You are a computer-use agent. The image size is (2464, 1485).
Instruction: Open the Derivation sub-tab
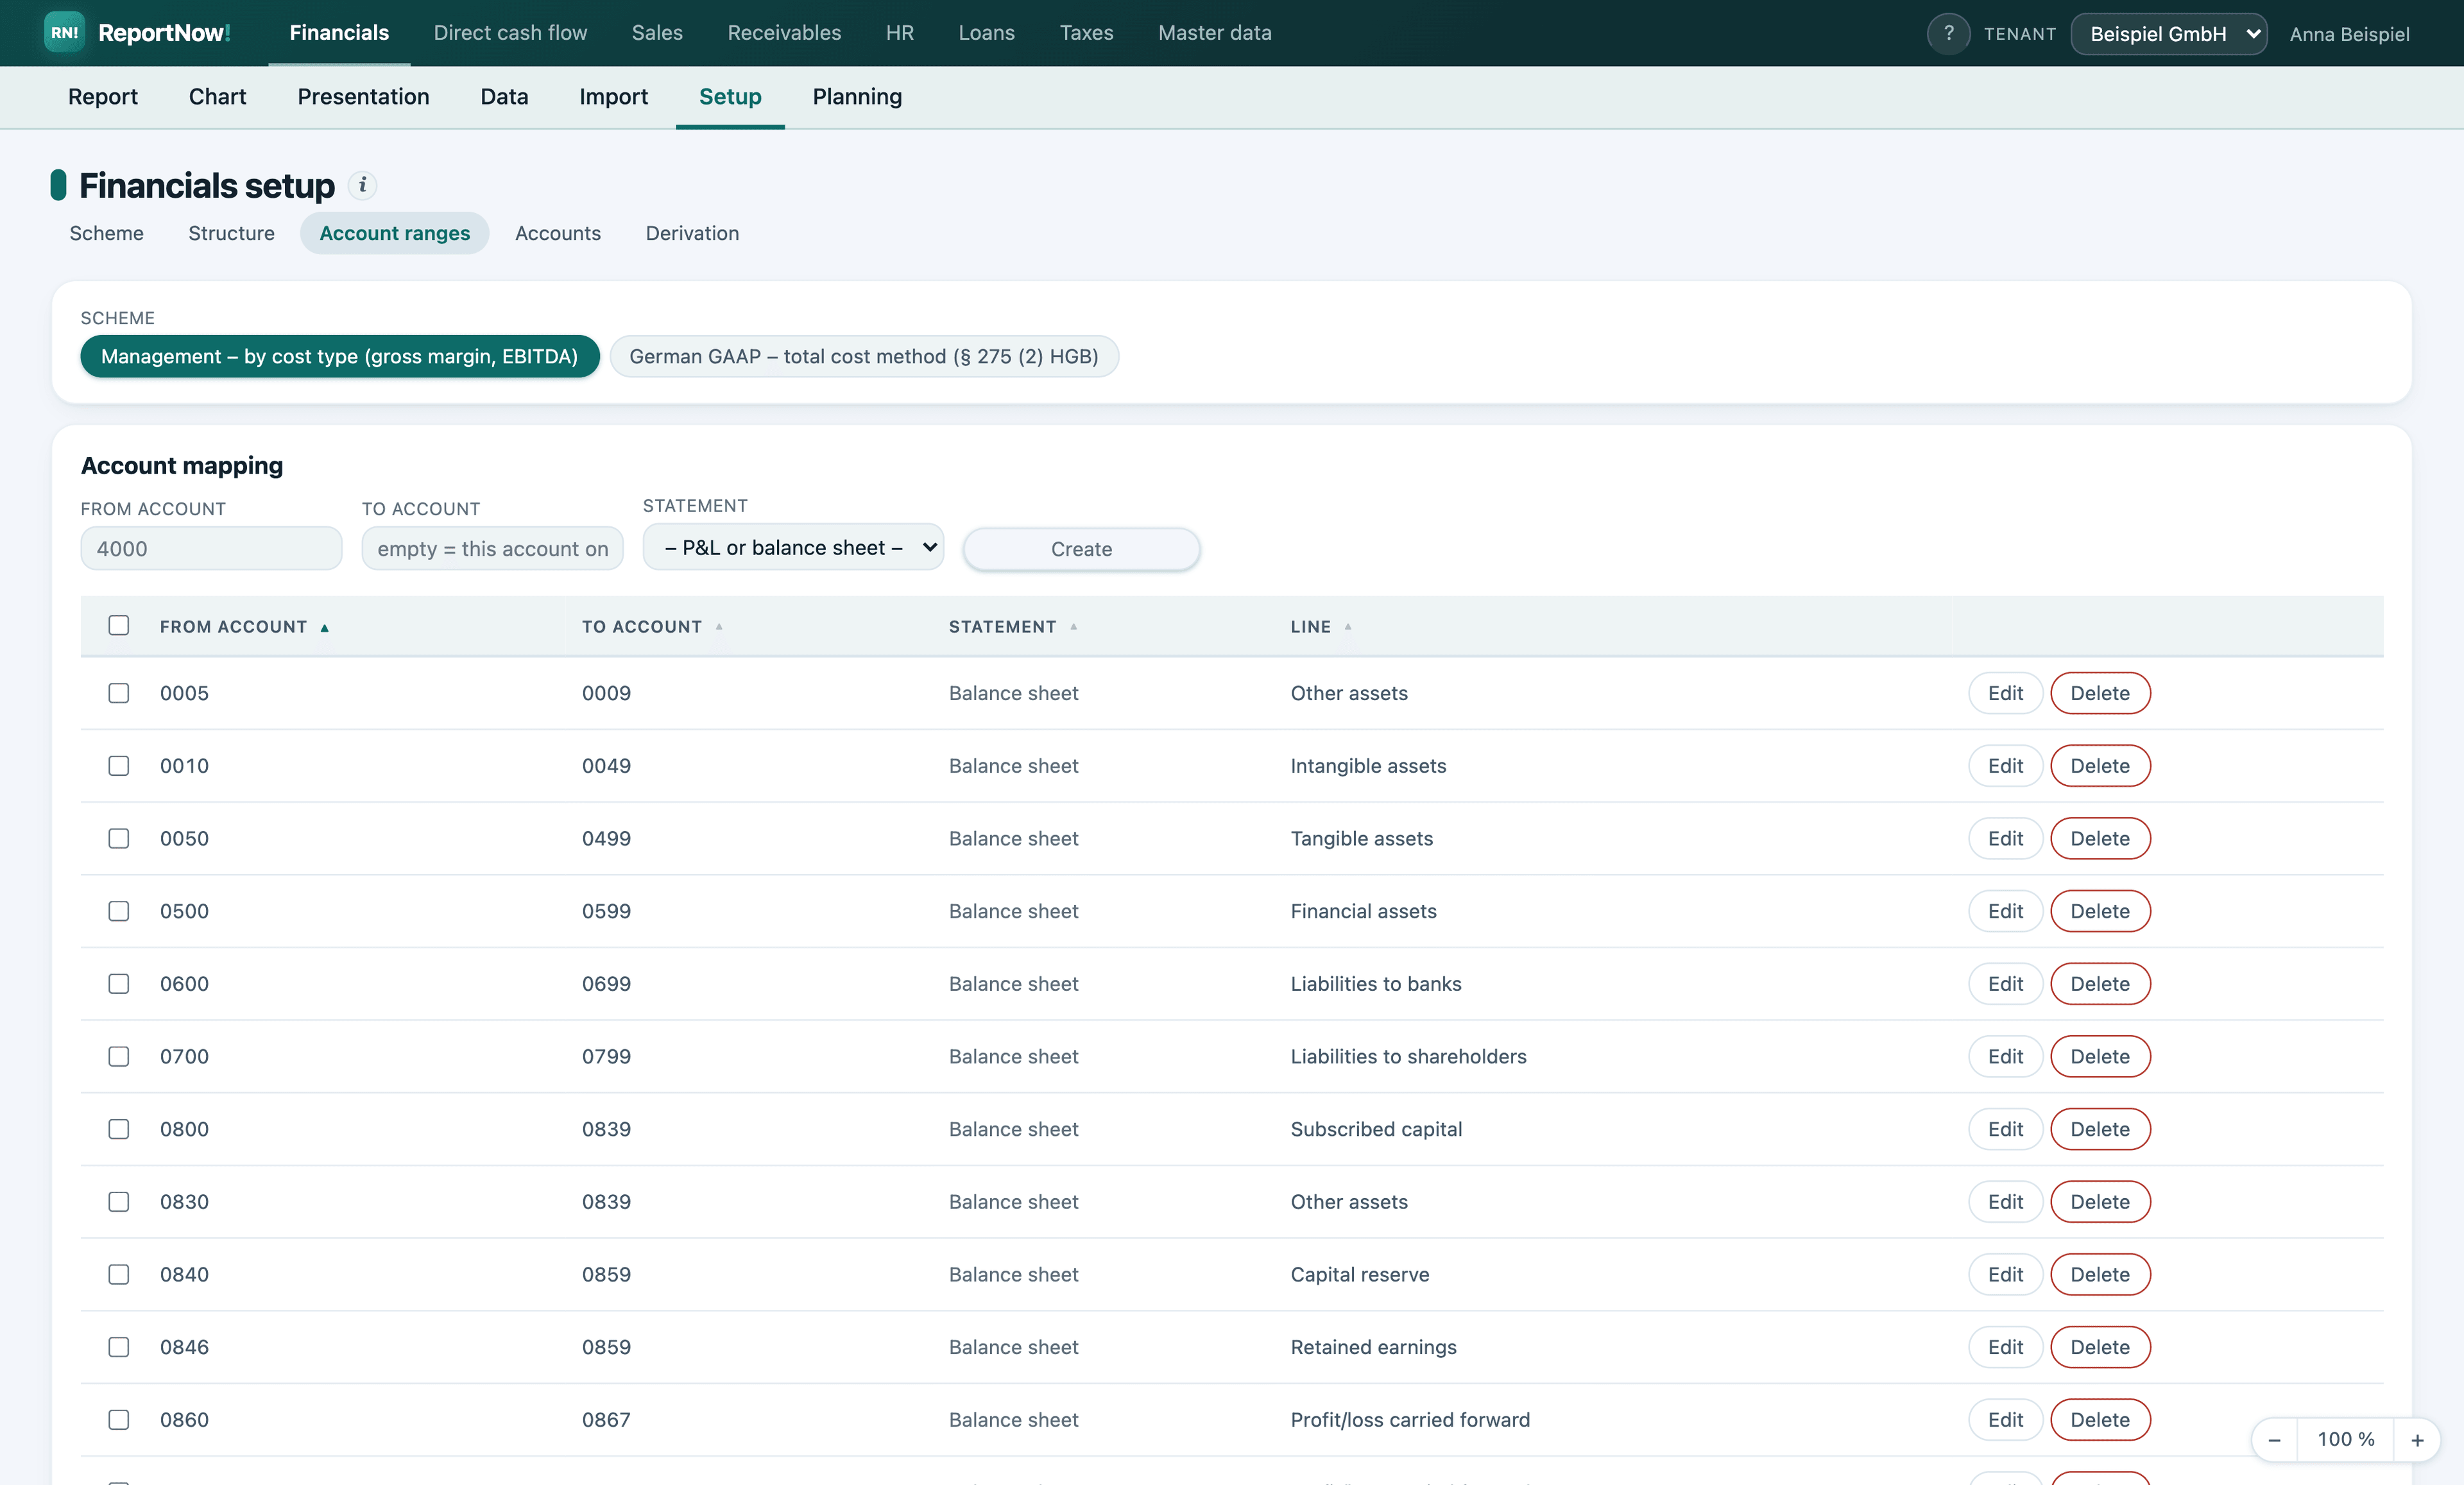(692, 233)
